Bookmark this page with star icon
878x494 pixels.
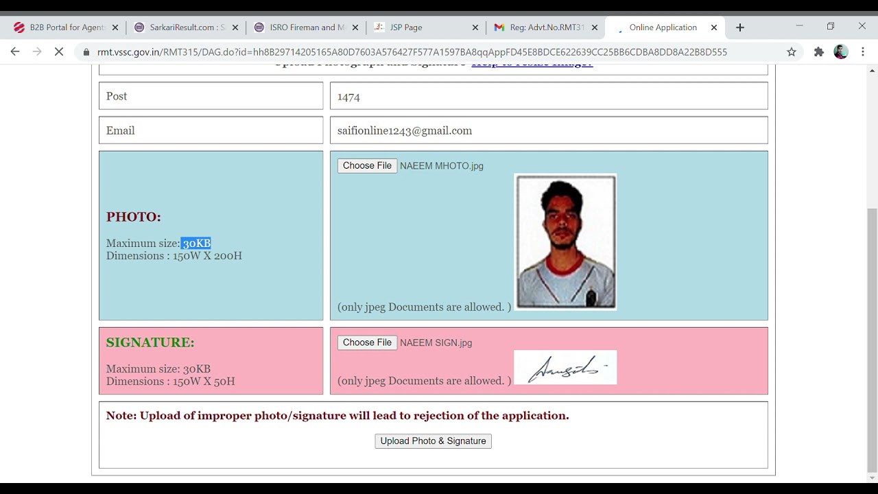792,51
